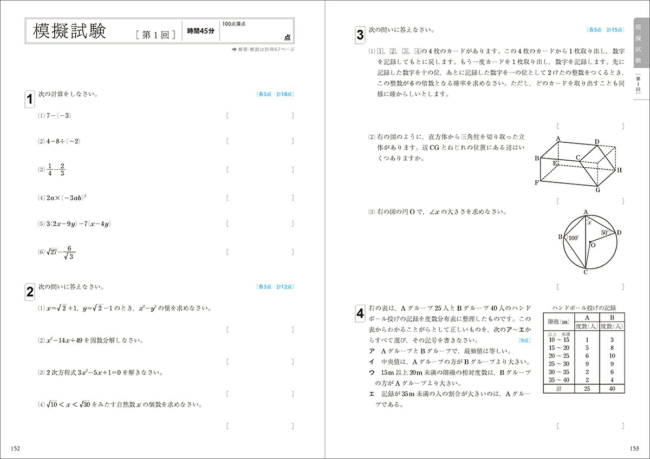The width and height of the screenshot is (650, 459).
Task: Select the 35 ~ 40 class row label
Action: pyautogui.click(x=559, y=380)
